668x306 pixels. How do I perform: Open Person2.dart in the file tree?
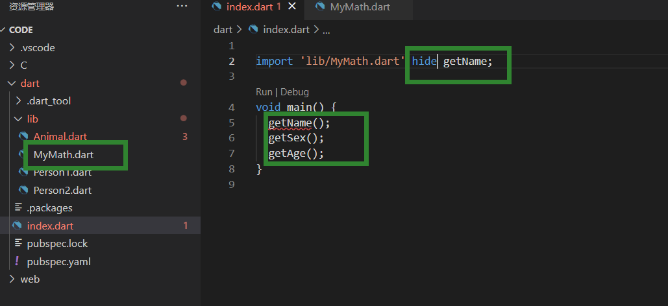(x=62, y=190)
